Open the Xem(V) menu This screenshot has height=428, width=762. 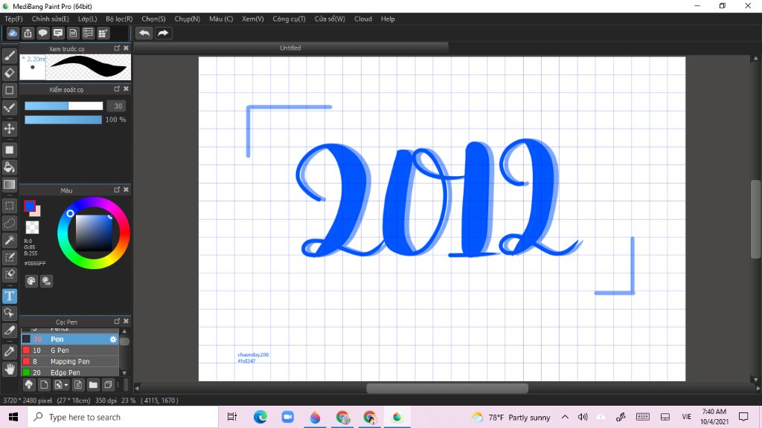(253, 19)
